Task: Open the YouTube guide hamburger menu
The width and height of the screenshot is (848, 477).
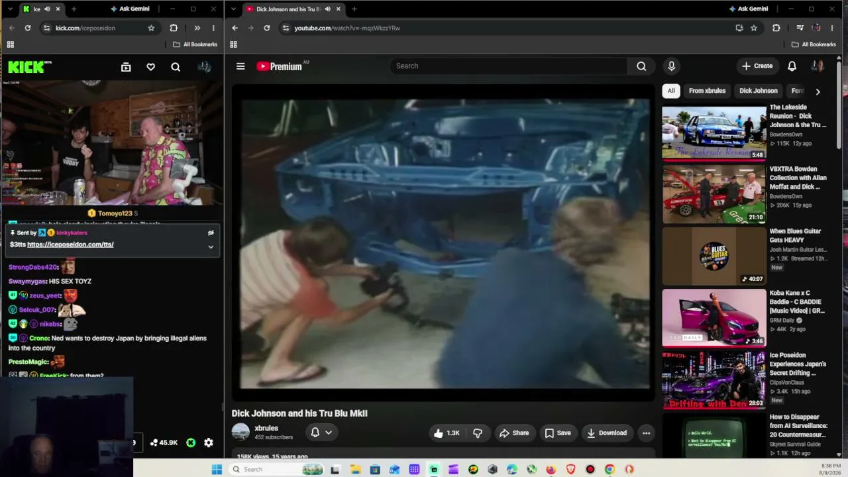Action: pos(240,66)
